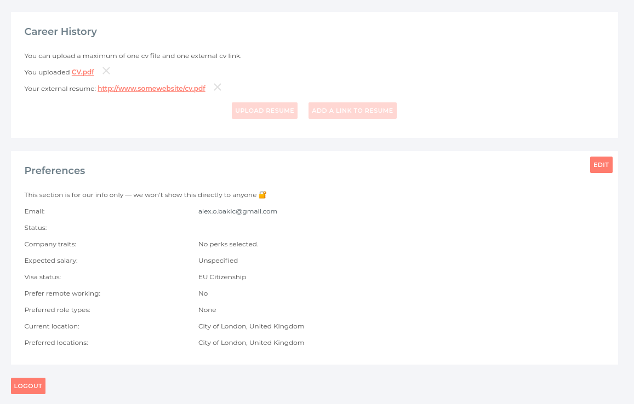Viewport: 634px width, 404px height.
Task: Click the maximum one cv file notice
Action: (x=133, y=56)
